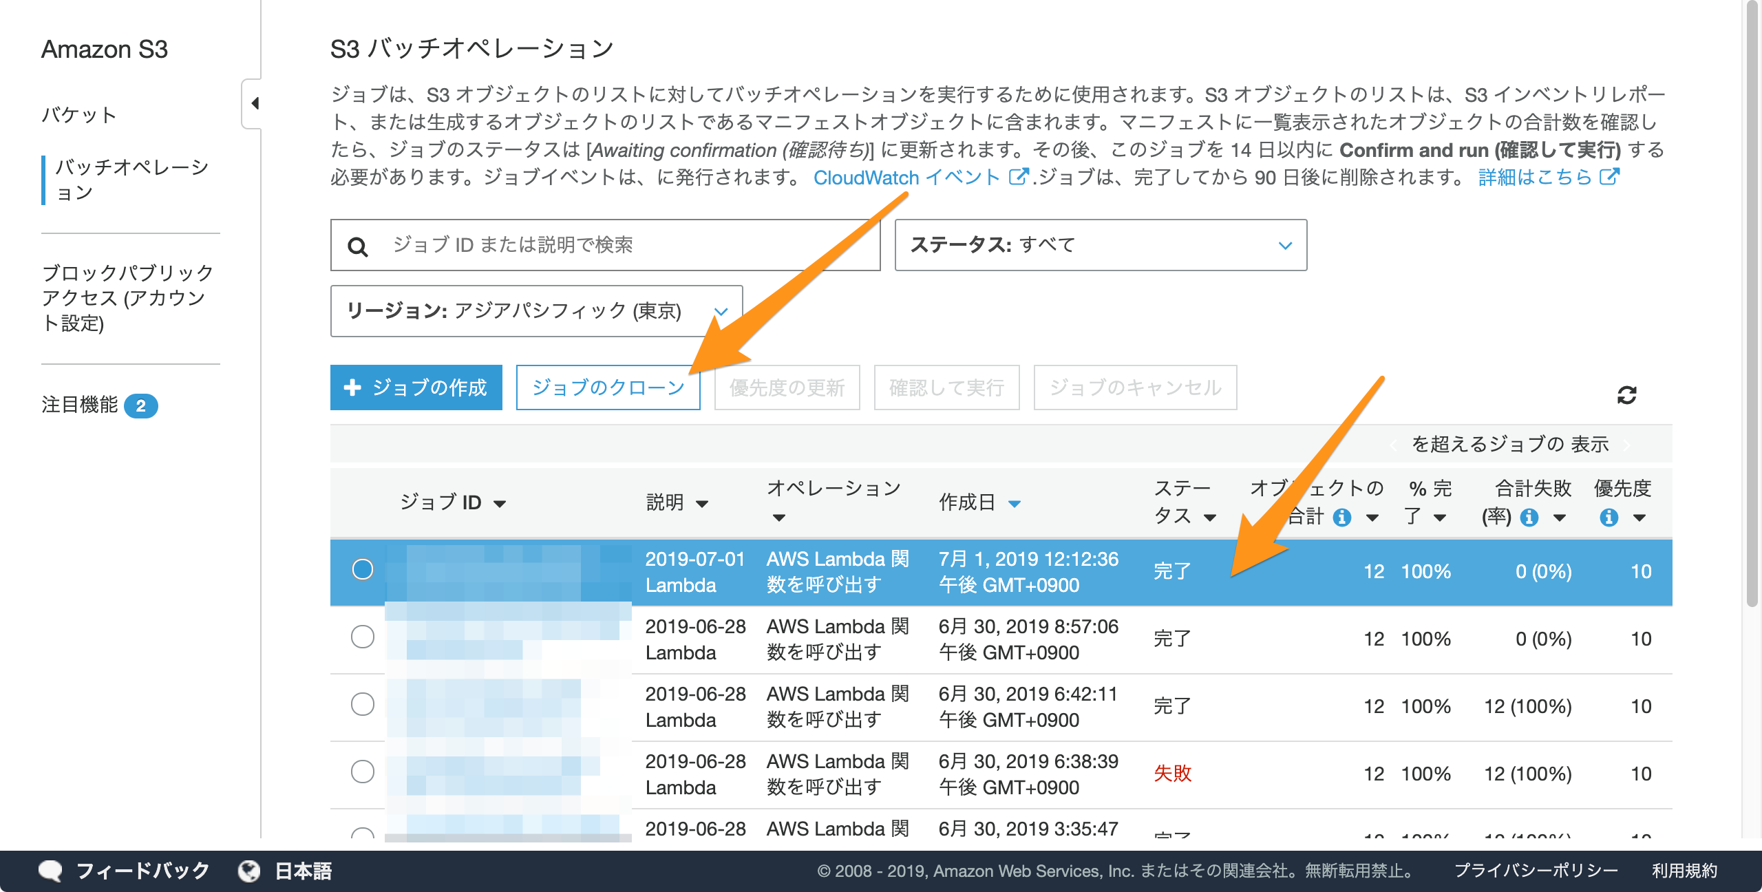This screenshot has width=1762, height=892.
Task: Open the ステータス: すべて dropdown
Action: click(x=1101, y=245)
